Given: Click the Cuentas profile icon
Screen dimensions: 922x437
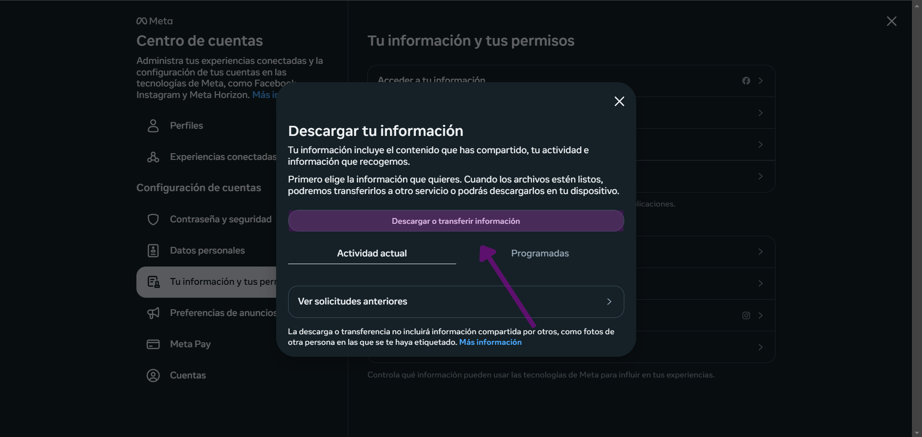Looking at the screenshot, I should click(153, 376).
